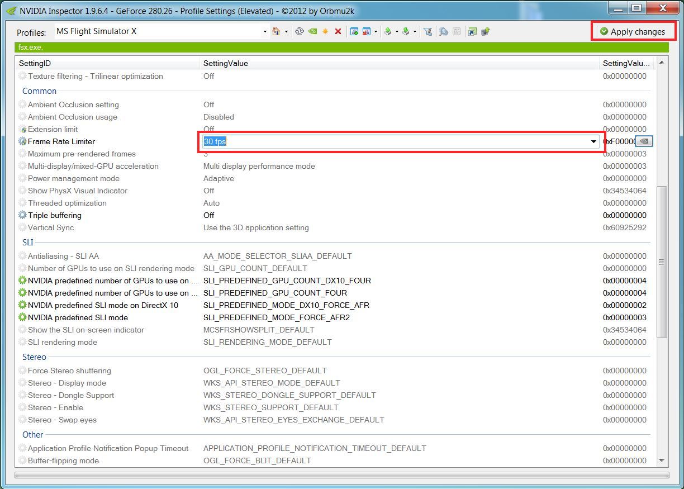Click the remove application from profile icon

[x=367, y=32]
